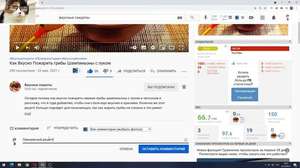
Task: Mute the video volume
Action: tap(37, 48)
